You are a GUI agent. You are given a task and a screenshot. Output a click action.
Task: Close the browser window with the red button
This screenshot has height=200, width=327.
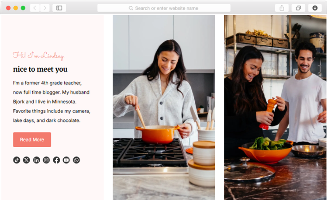pos(8,8)
